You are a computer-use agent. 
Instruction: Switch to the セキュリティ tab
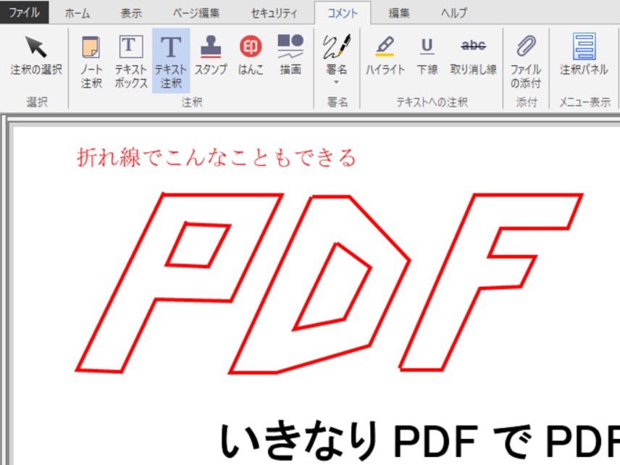pos(274,13)
